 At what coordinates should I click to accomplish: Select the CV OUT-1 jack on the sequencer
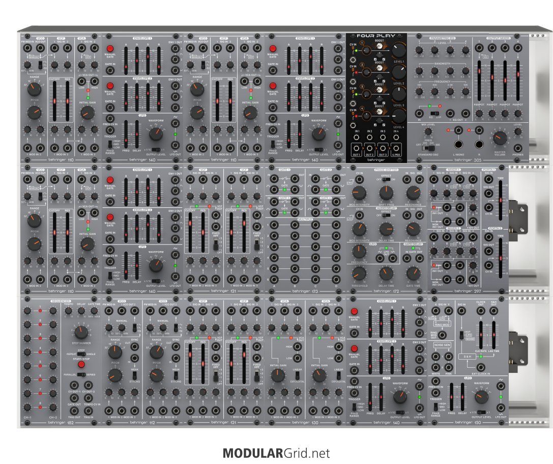[x=74, y=385]
